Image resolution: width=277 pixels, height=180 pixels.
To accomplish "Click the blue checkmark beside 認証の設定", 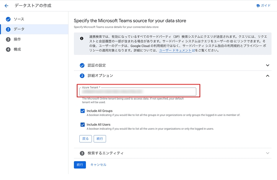I will click(82, 65).
